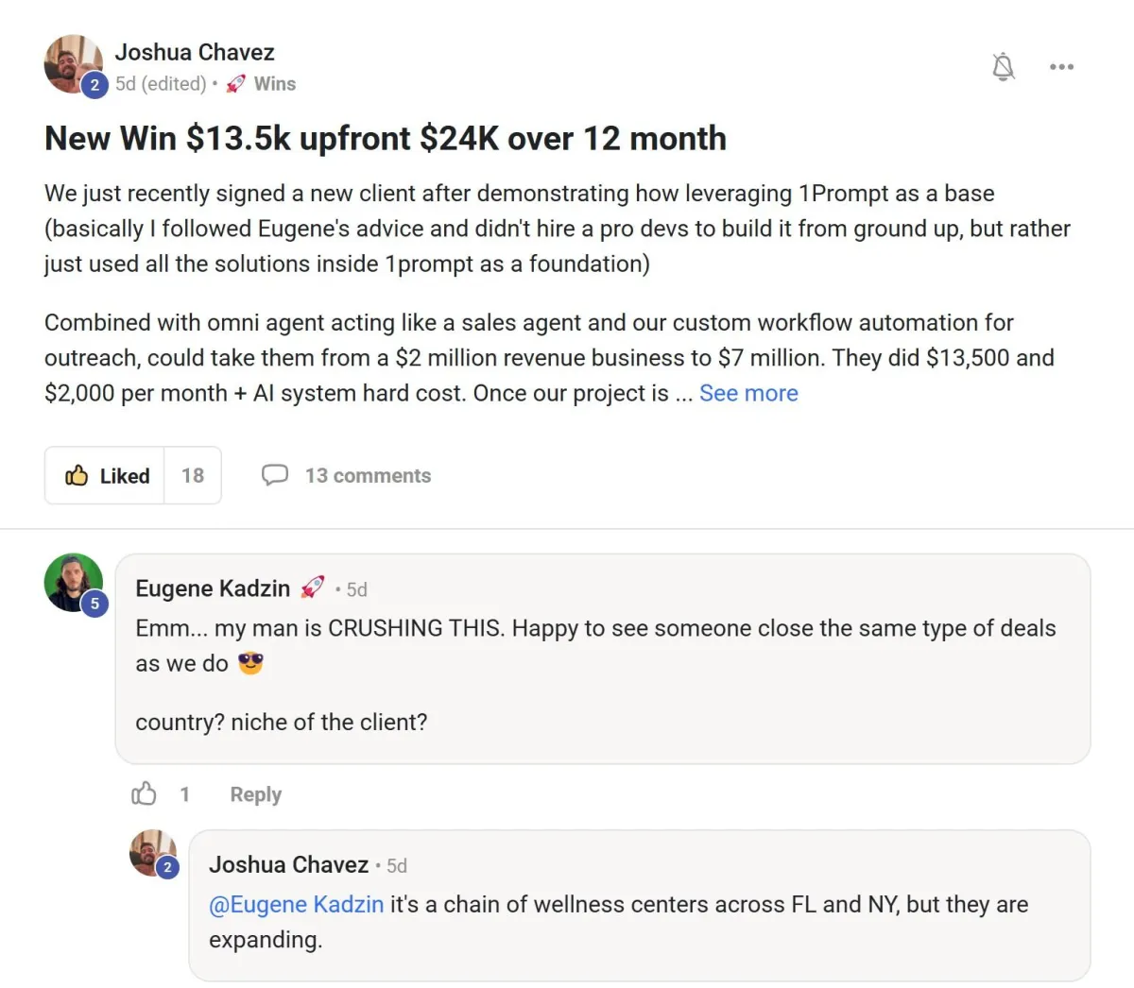Click the level 5 badge on Eugene's avatar
This screenshot has height=988, width=1134.
pyautogui.click(x=94, y=604)
